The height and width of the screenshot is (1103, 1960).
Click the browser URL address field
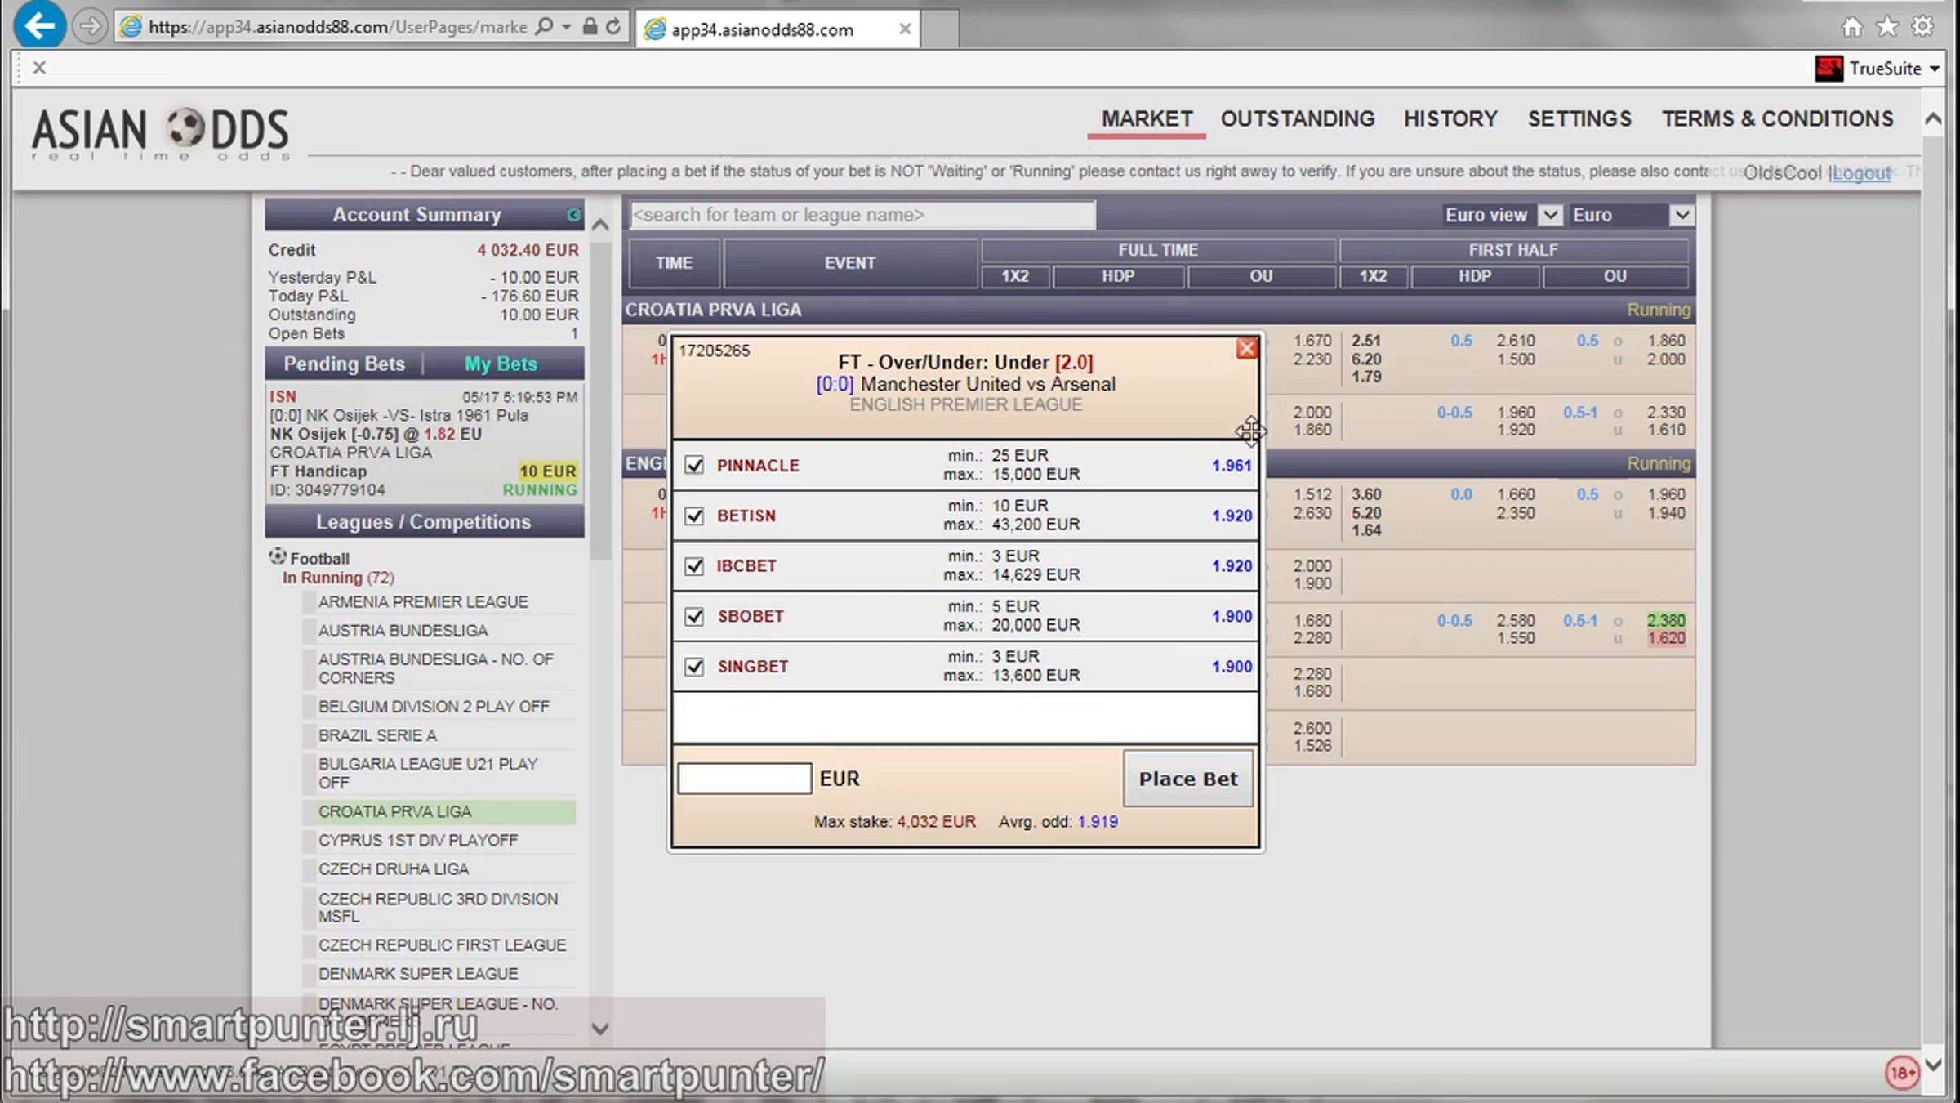tap(337, 27)
